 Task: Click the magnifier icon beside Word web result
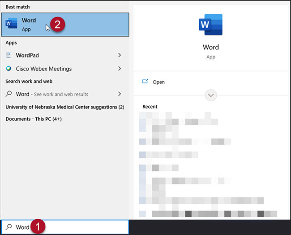point(9,94)
